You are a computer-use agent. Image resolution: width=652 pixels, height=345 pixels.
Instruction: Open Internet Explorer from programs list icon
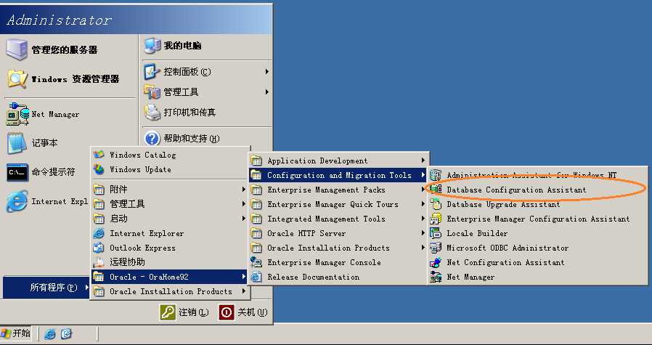click(x=99, y=233)
